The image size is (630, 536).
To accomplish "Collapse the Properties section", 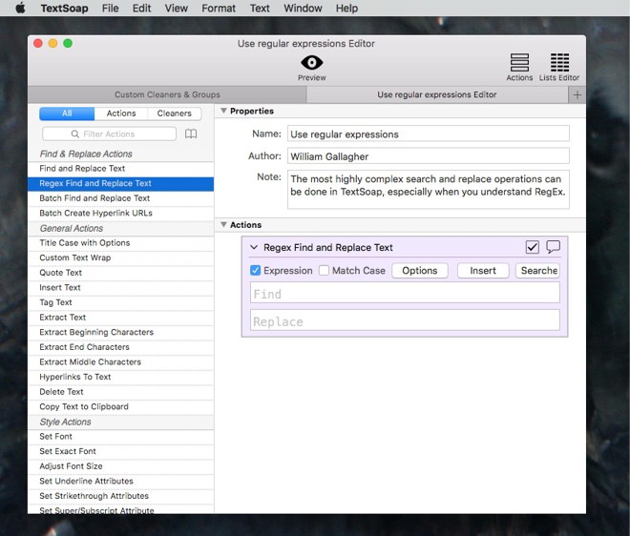I will point(223,111).
